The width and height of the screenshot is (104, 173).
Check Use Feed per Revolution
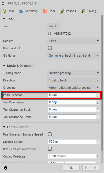[x=50, y=149]
